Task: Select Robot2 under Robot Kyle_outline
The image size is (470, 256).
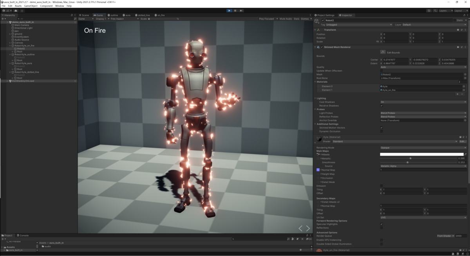Action: point(20,58)
